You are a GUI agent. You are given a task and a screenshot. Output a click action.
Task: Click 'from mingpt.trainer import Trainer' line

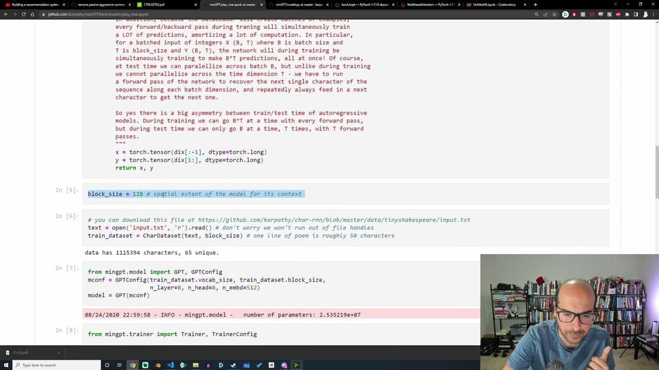point(172,334)
